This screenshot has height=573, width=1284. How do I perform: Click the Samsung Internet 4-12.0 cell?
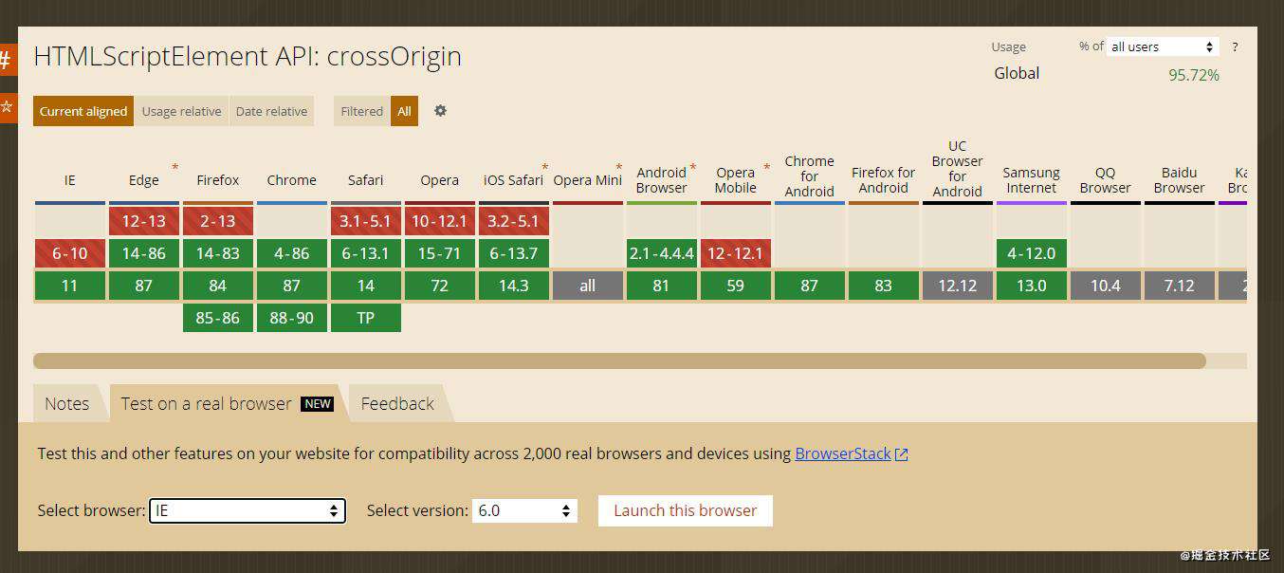tap(1032, 253)
